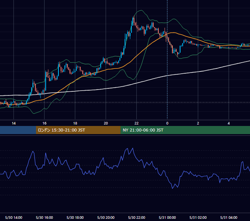Click the 5/31 00:00 time label
Image resolution: width=250 pixels, height=221 pixels.
167,217
